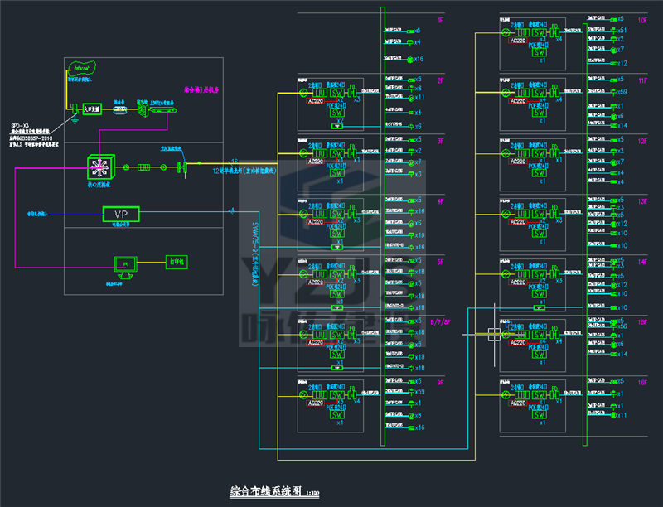Image resolution: width=663 pixels, height=507 pixels.
Task: Select the 5/7/8F floor label
Action: pos(440,322)
